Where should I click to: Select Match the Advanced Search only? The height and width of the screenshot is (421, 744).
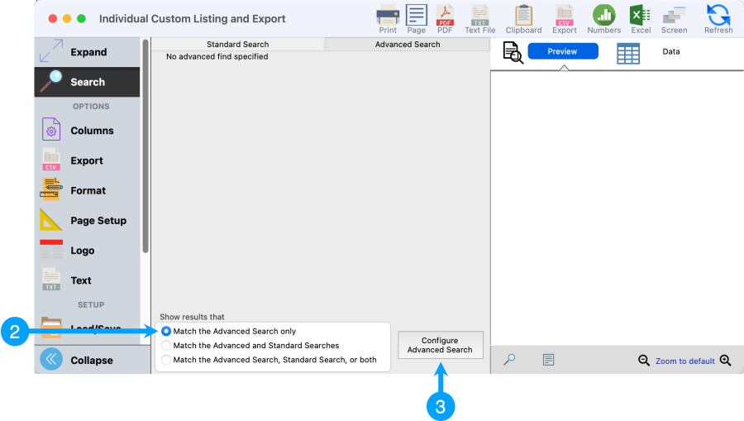(x=167, y=331)
